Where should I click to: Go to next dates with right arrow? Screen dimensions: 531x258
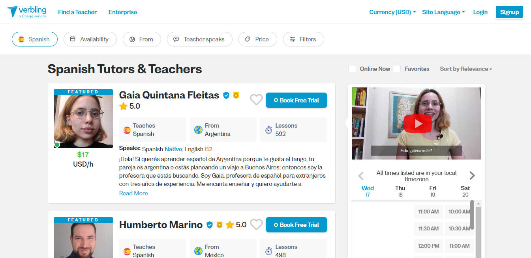(x=472, y=176)
